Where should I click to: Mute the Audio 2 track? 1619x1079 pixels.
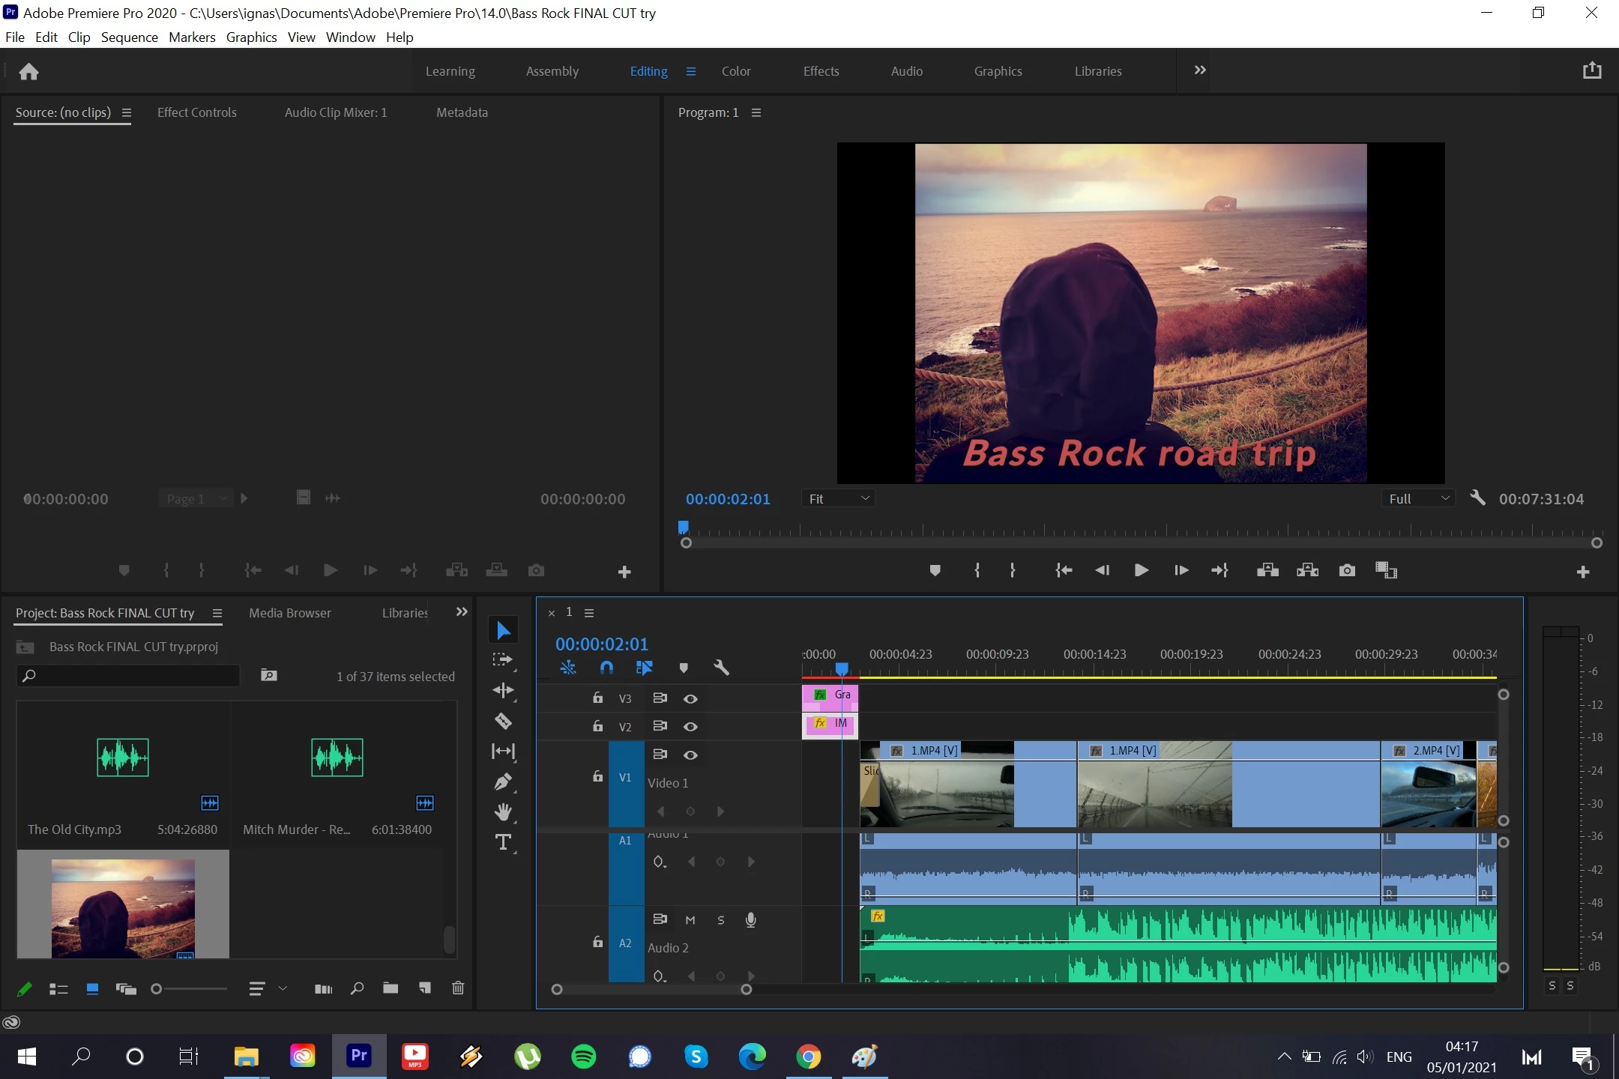click(690, 919)
